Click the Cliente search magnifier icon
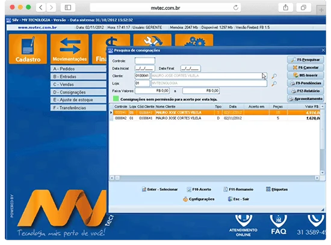The width and height of the screenshot is (331, 245). [274, 76]
